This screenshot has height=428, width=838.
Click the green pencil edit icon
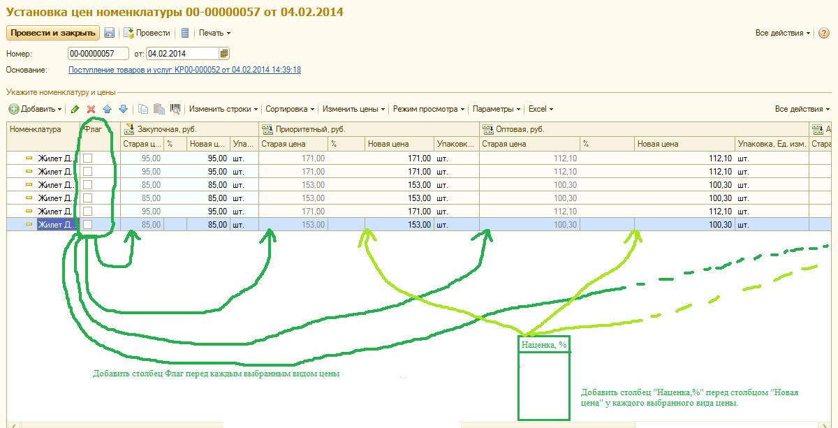(x=75, y=109)
